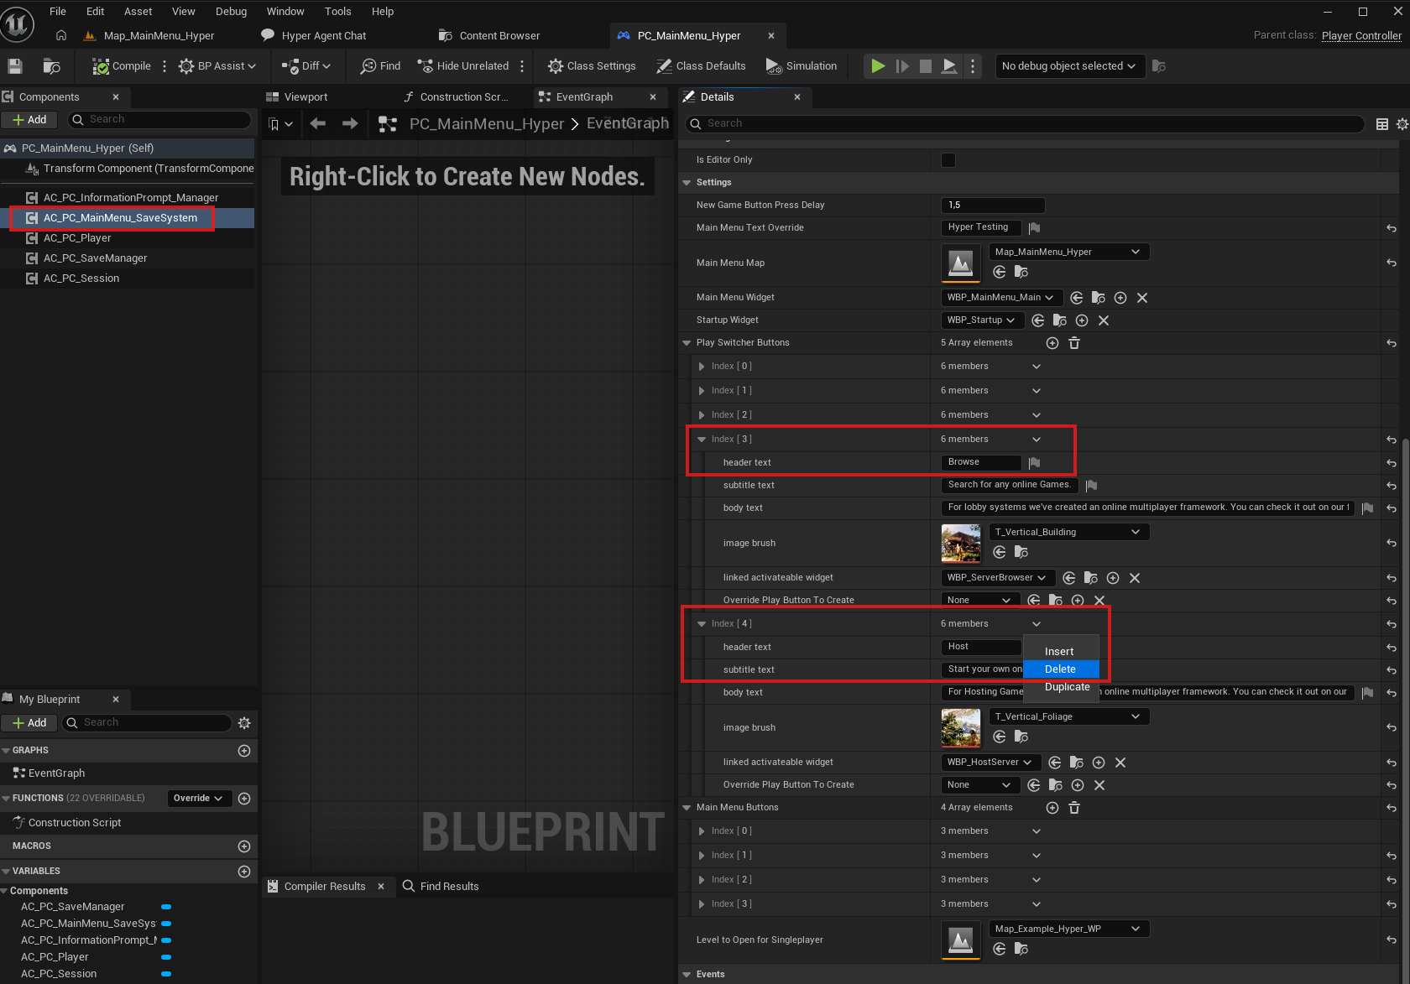Open the Player Controller parent class link
The height and width of the screenshot is (984, 1410).
pos(1361,35)
